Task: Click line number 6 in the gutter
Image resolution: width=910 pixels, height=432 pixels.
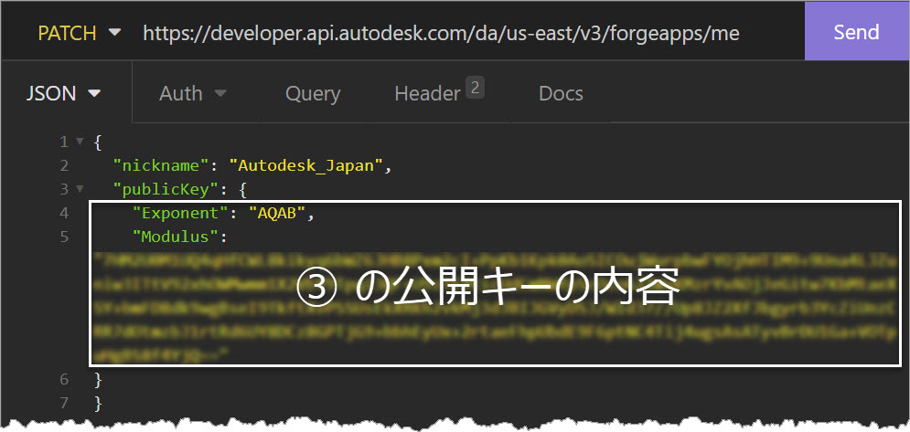Action: pyautogui.click(x=64, y=379)
